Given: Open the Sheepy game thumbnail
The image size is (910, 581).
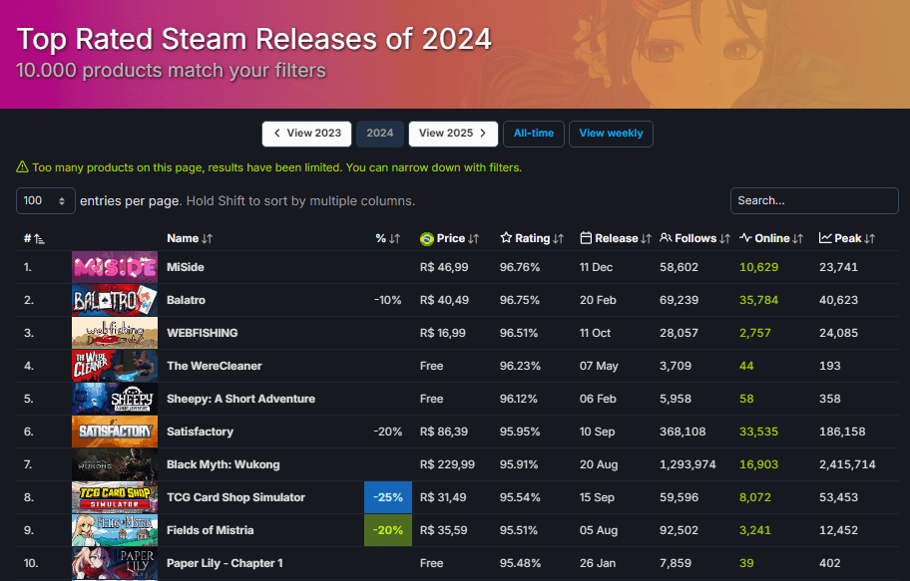Looking at the screenshot, I should 115,399.
